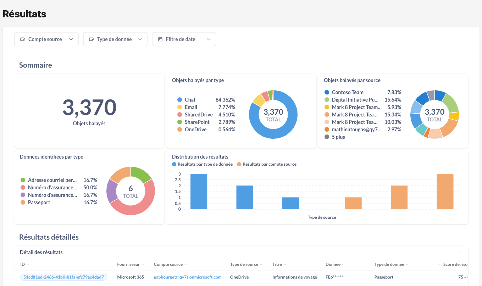Click the calendar icon in Filtre de date

(160, 39)
